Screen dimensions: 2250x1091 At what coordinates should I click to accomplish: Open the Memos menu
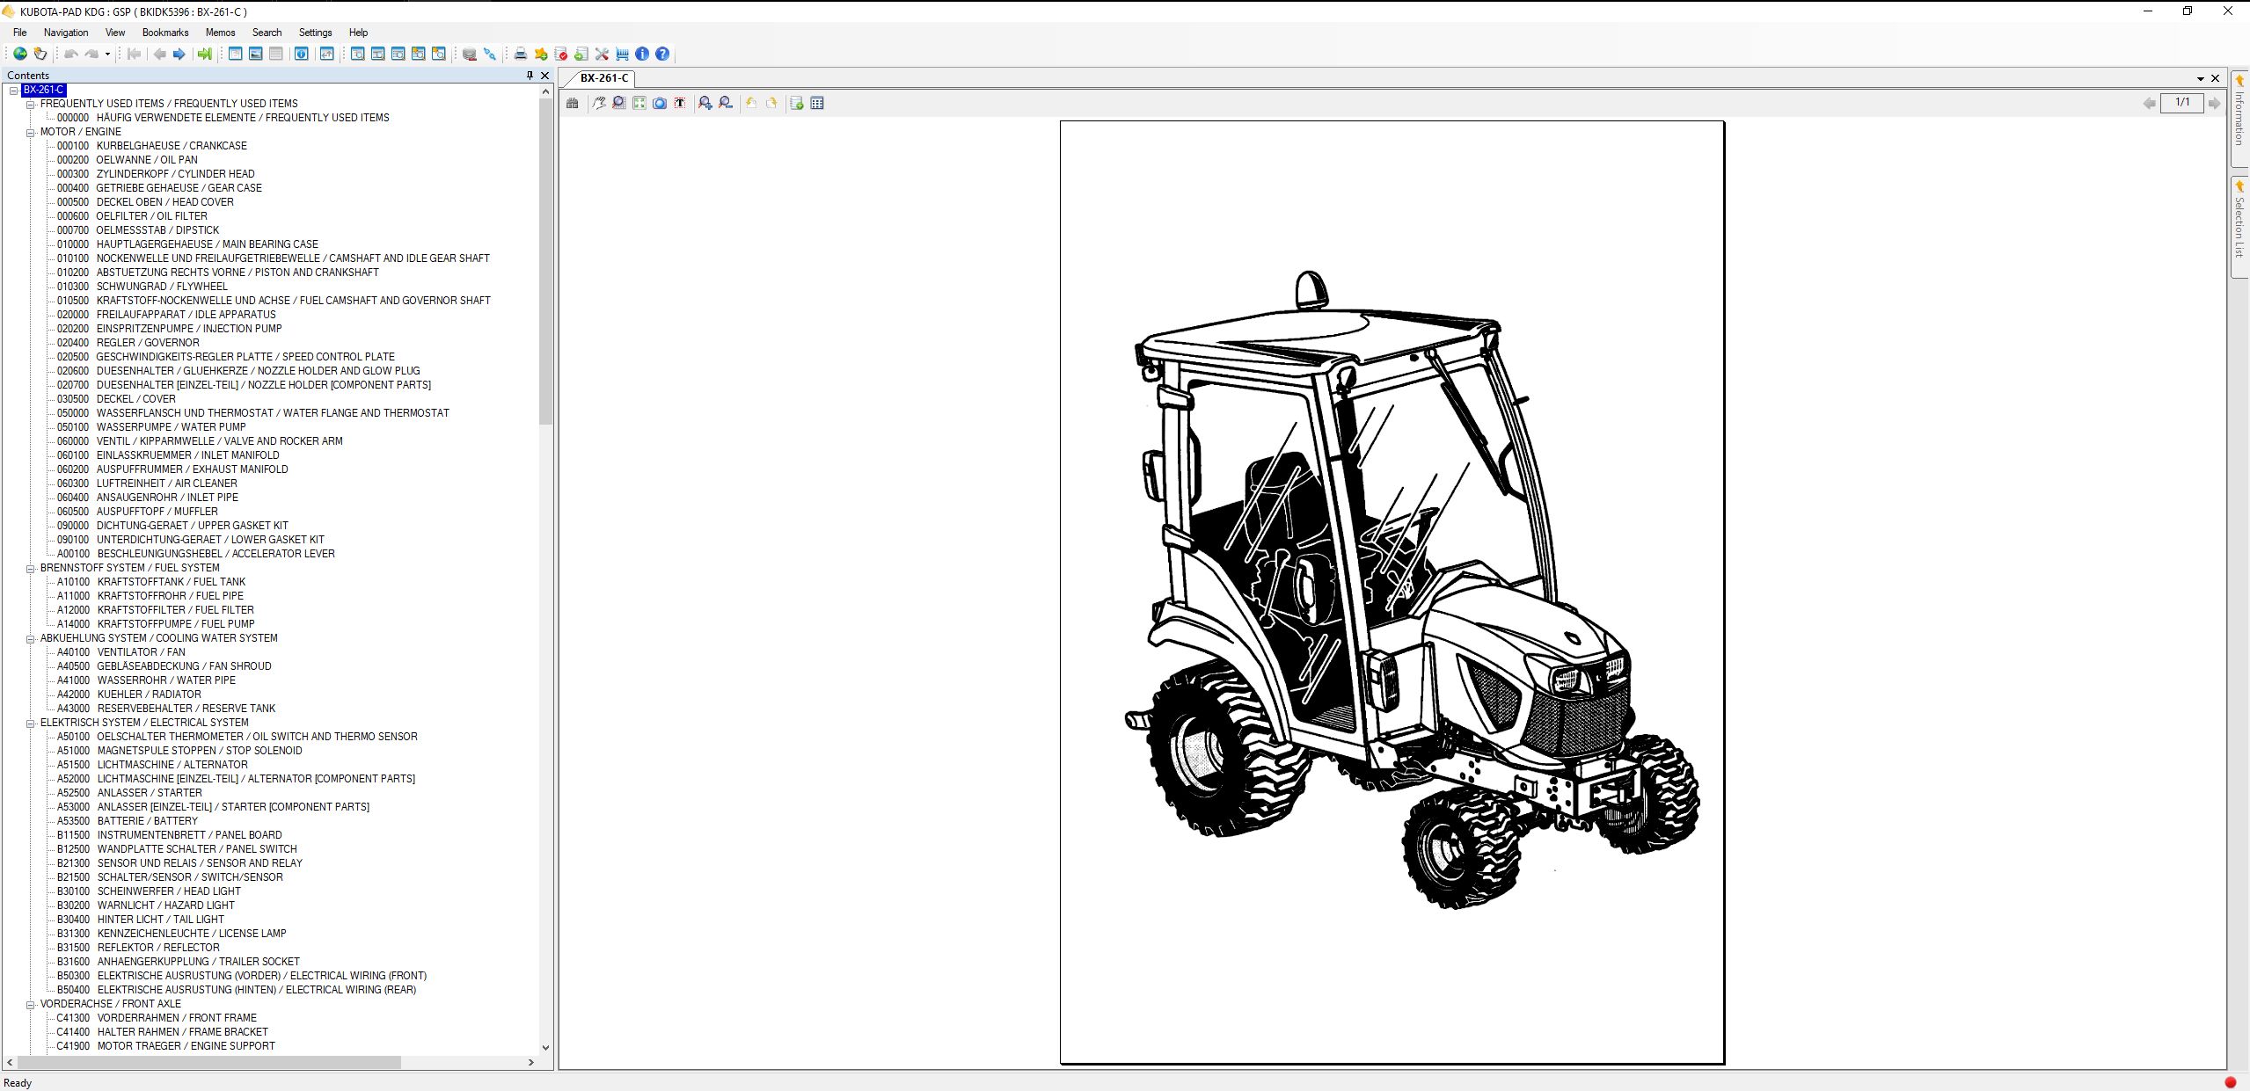[220, 33]
